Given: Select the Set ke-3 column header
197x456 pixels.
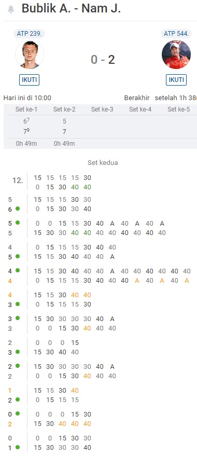Looking at the screenshot, I should (x=102, y=109).
